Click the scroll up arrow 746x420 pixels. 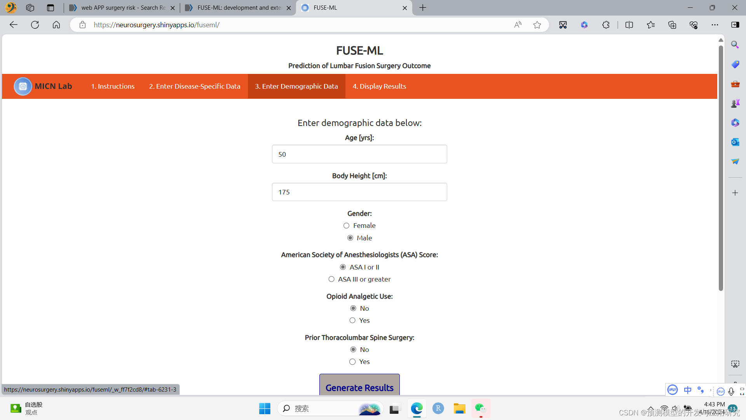(x=721, y=40)
